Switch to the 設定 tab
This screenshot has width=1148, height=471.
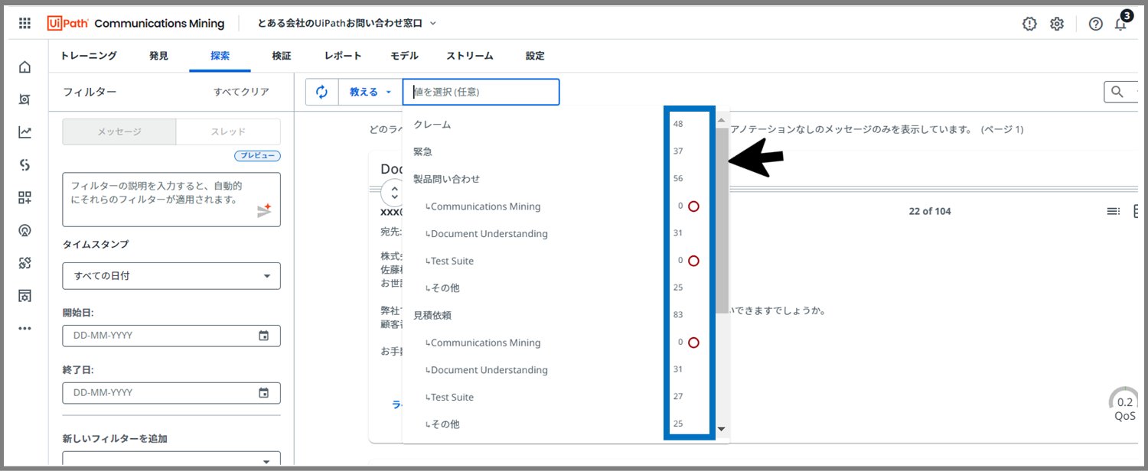535,56
